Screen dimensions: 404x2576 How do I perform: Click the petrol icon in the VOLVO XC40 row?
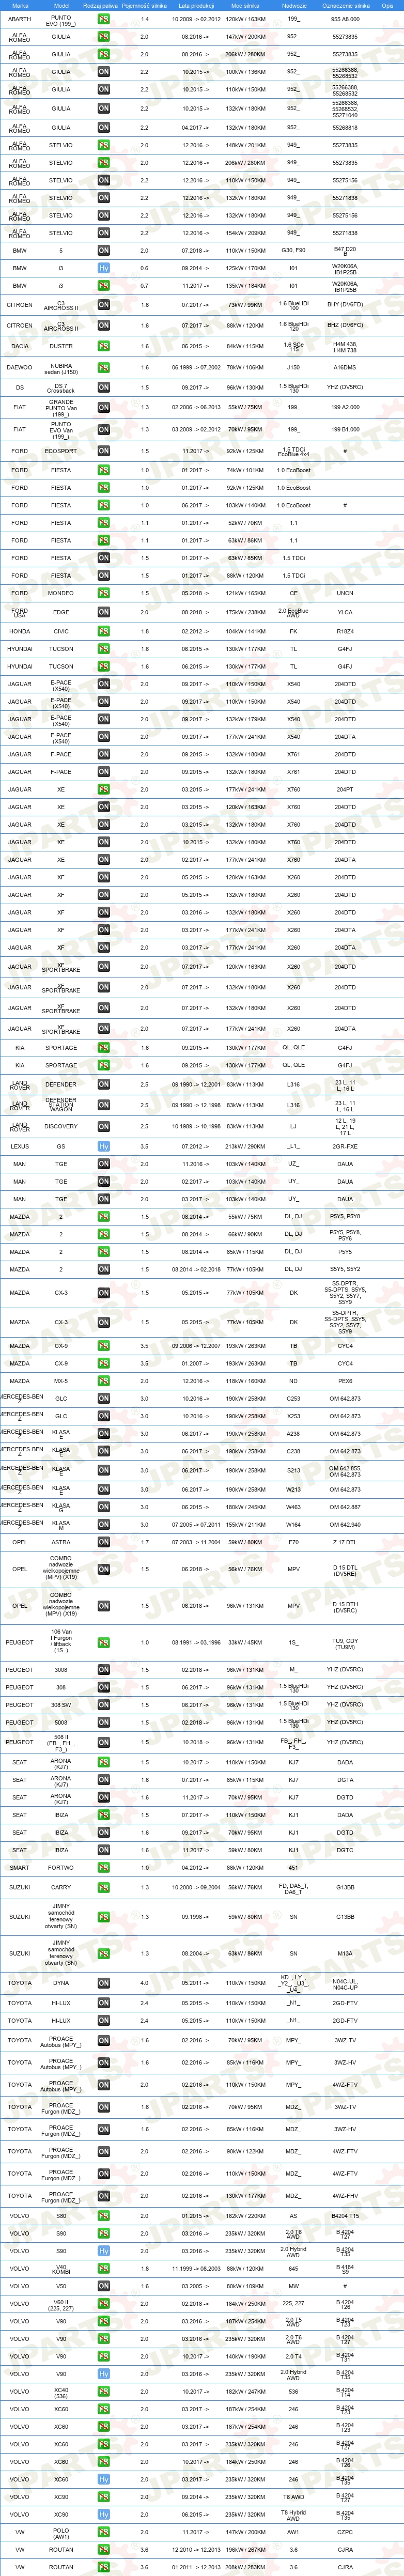click(x=104, y=2392)
